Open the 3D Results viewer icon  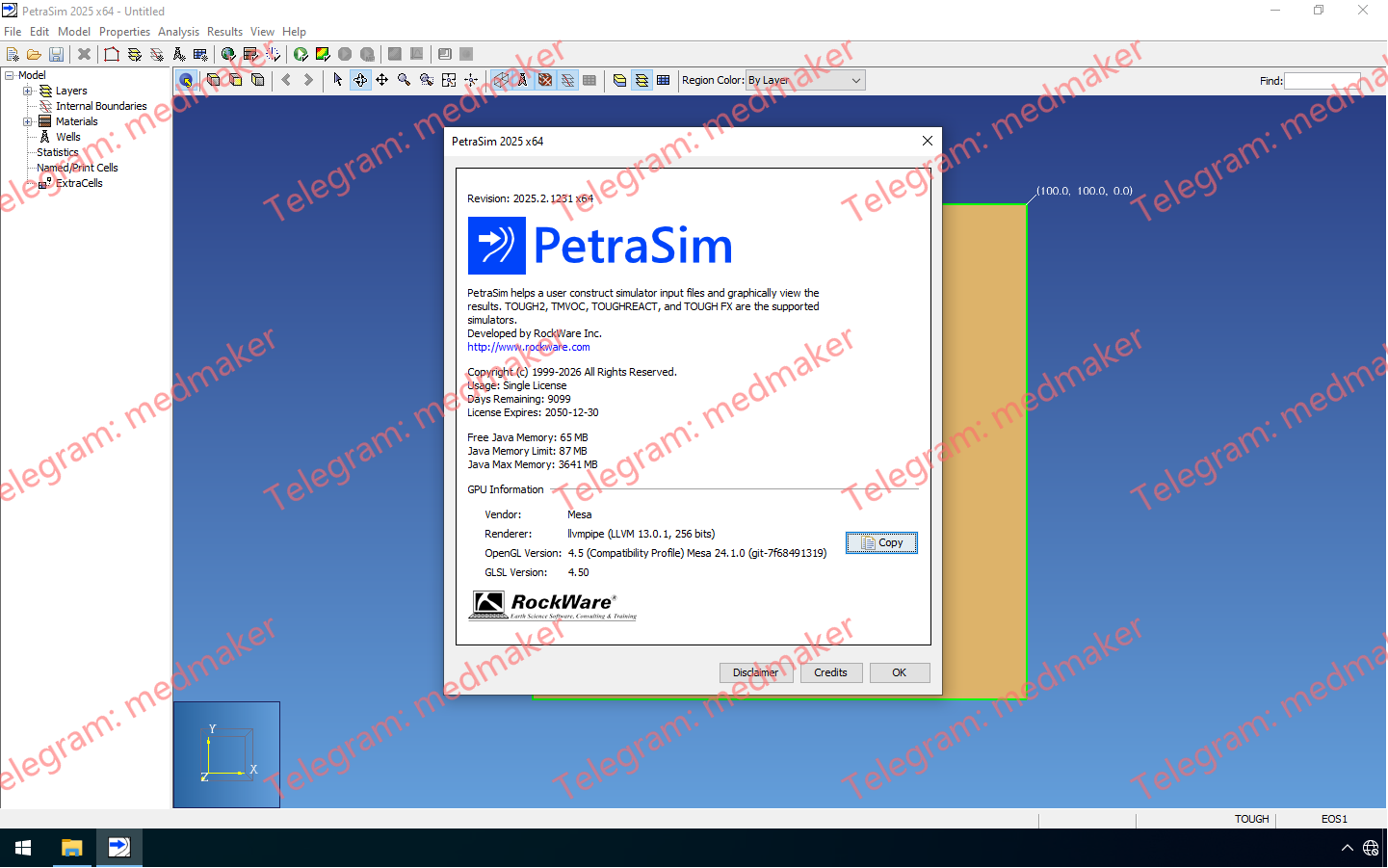click(323, 54)
